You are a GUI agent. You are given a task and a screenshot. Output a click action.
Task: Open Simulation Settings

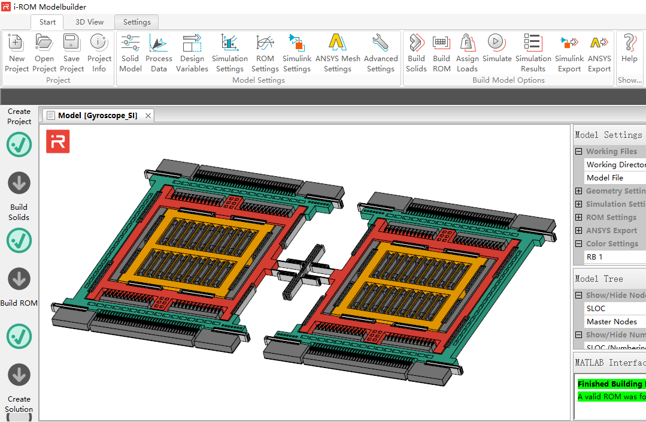click(x=229, y=53)
